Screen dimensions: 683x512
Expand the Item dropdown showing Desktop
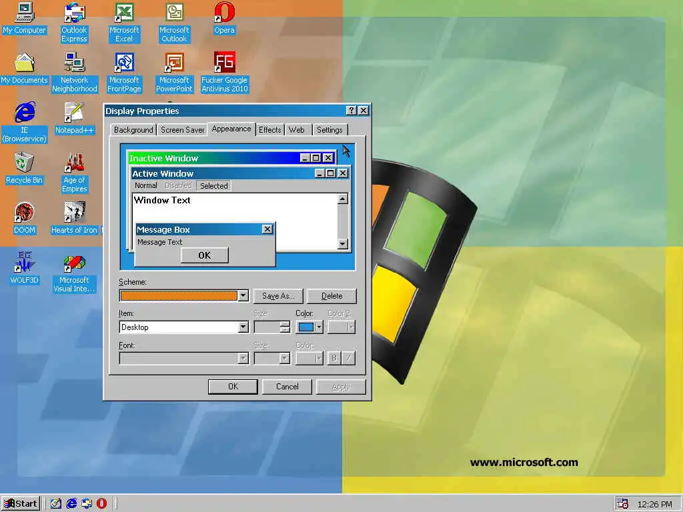[243, 327]
